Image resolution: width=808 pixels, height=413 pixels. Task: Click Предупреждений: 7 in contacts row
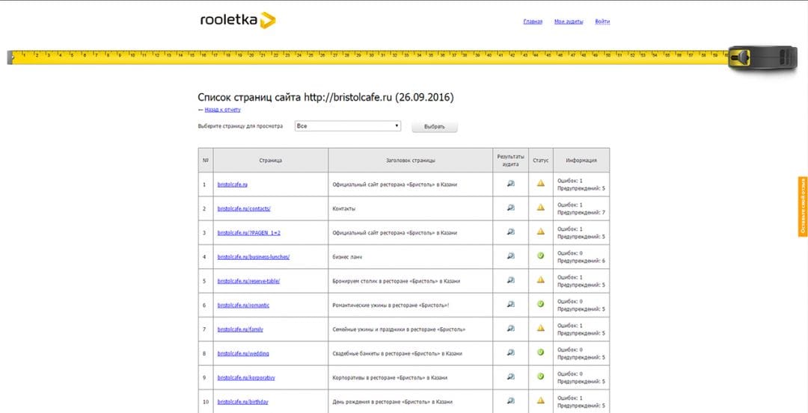coord(581,212)
